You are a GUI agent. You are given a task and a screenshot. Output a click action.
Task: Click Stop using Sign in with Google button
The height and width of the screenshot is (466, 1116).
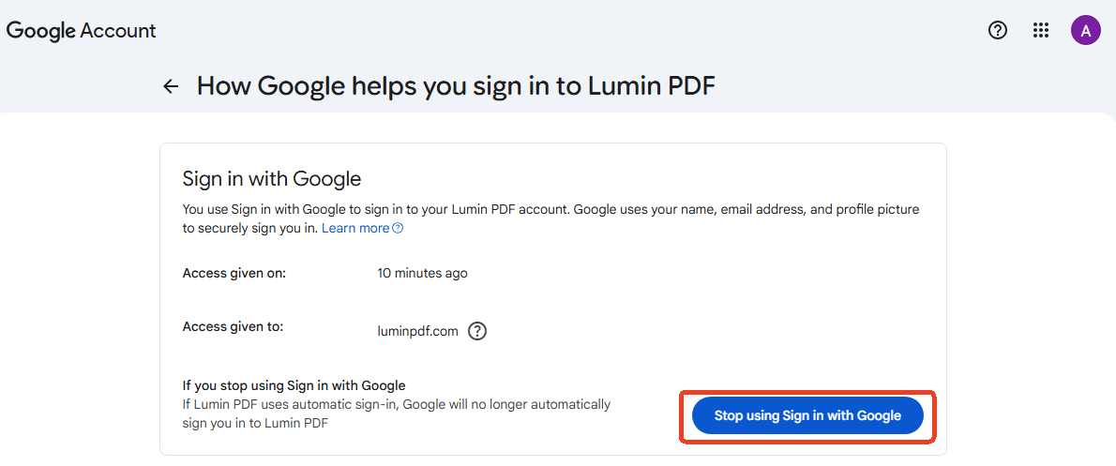tap(807, 415)
